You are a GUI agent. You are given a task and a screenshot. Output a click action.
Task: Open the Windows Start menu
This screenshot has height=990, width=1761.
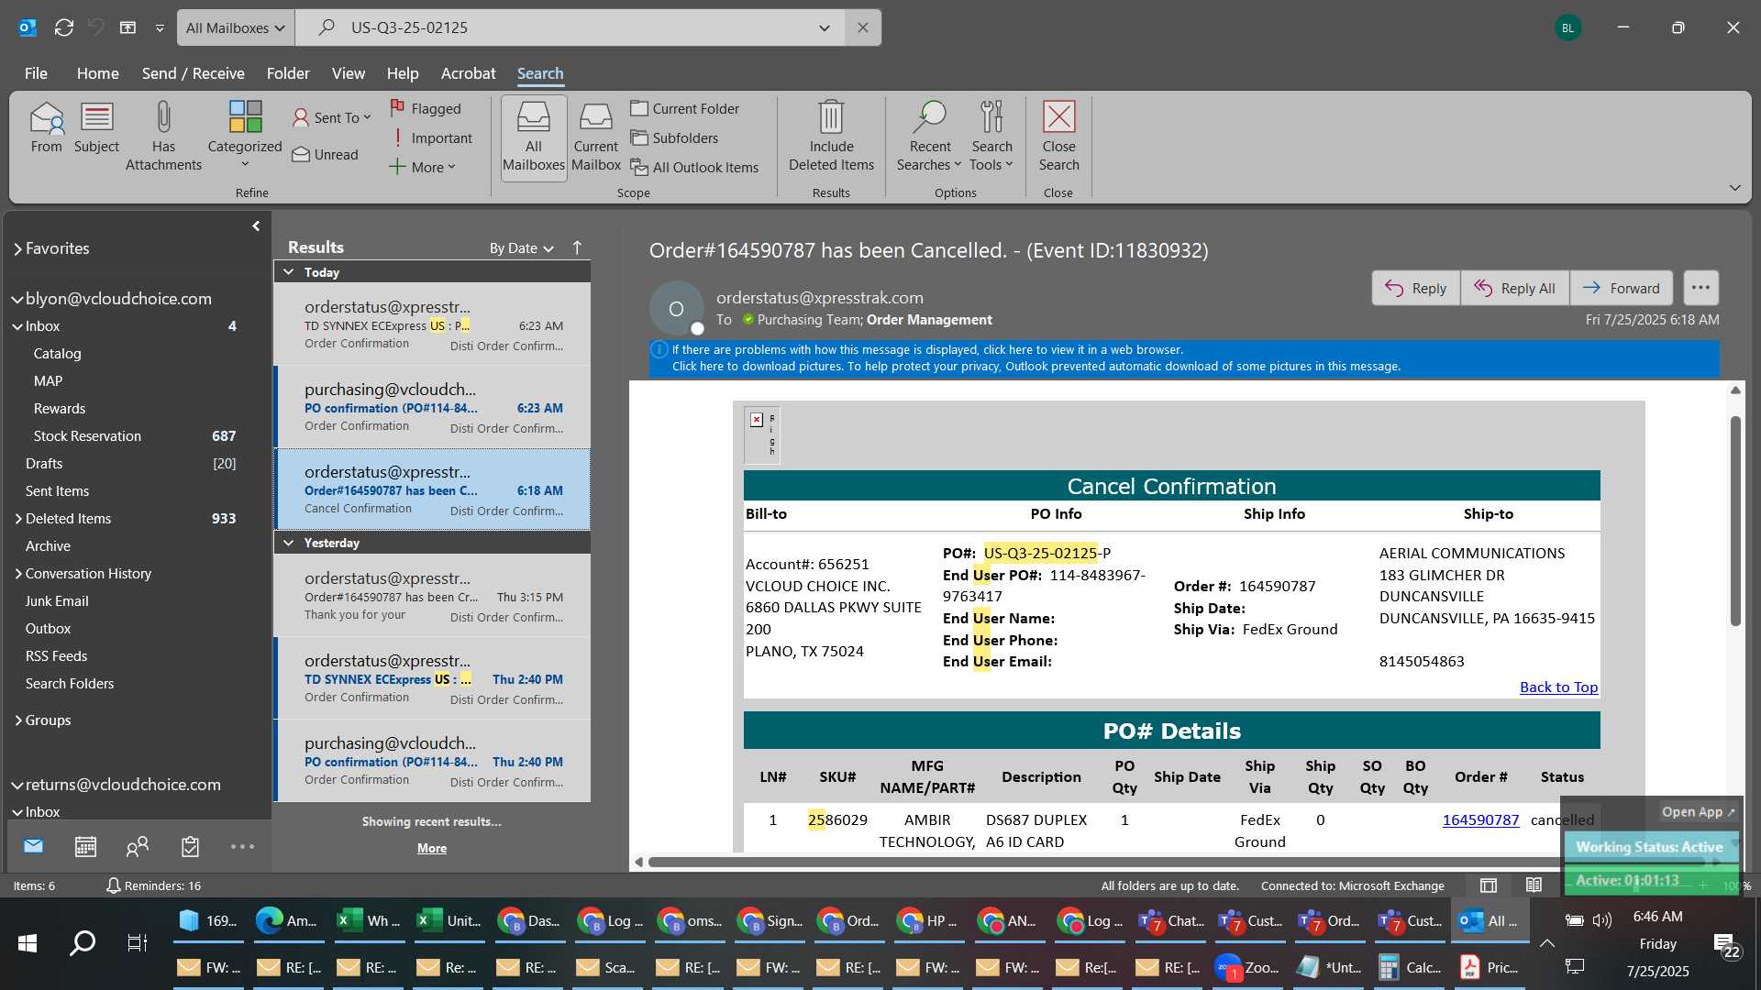[x=28, y=943]
